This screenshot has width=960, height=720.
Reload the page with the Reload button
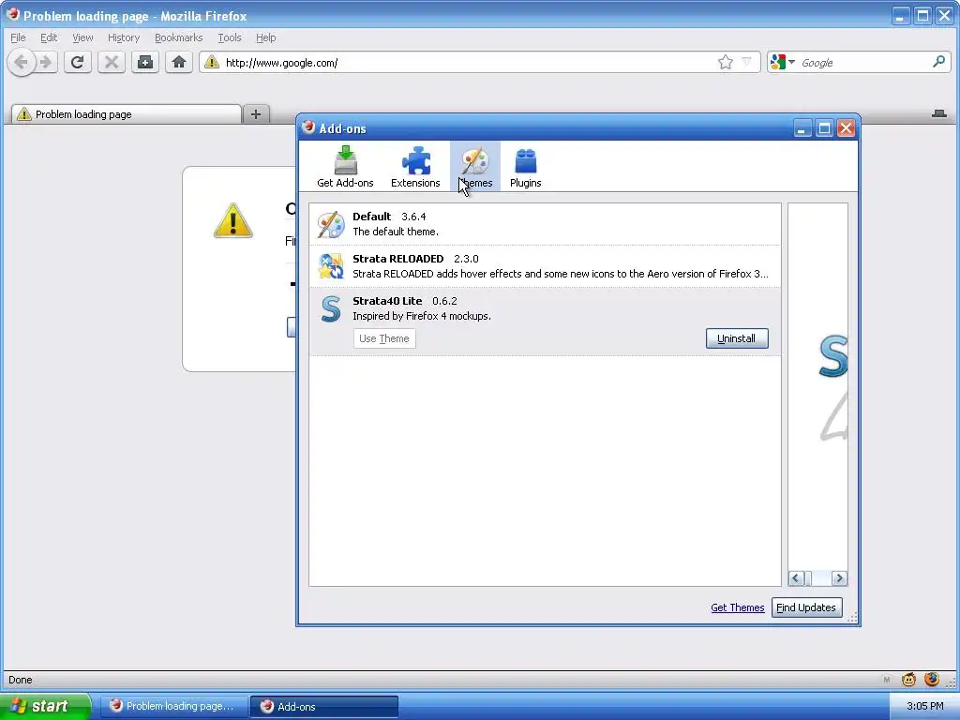[77, 62]
